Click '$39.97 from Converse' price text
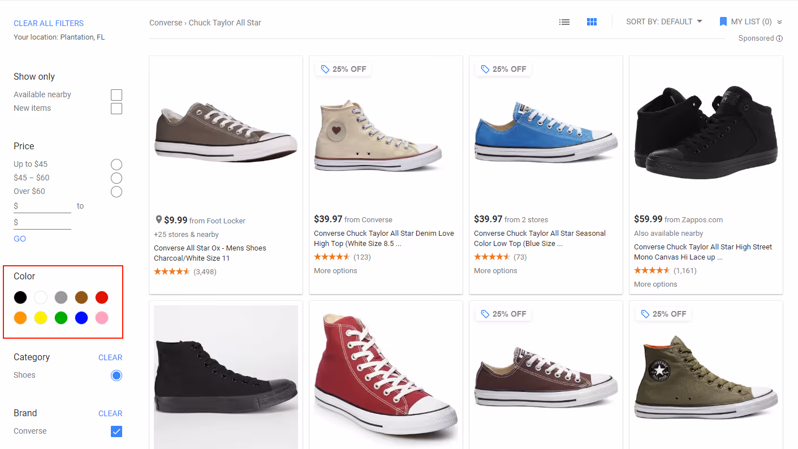The image size is (798, 449). point(353,219)
